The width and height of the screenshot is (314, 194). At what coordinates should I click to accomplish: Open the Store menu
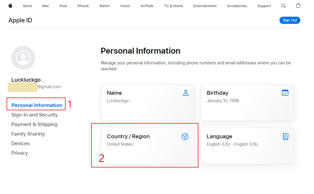(x=27, y=6)
